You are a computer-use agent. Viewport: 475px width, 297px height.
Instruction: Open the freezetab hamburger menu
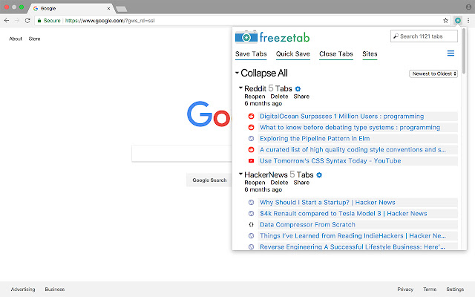point(451,53)
